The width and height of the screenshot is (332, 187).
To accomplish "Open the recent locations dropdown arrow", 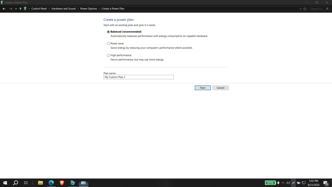I will (16, 9).
